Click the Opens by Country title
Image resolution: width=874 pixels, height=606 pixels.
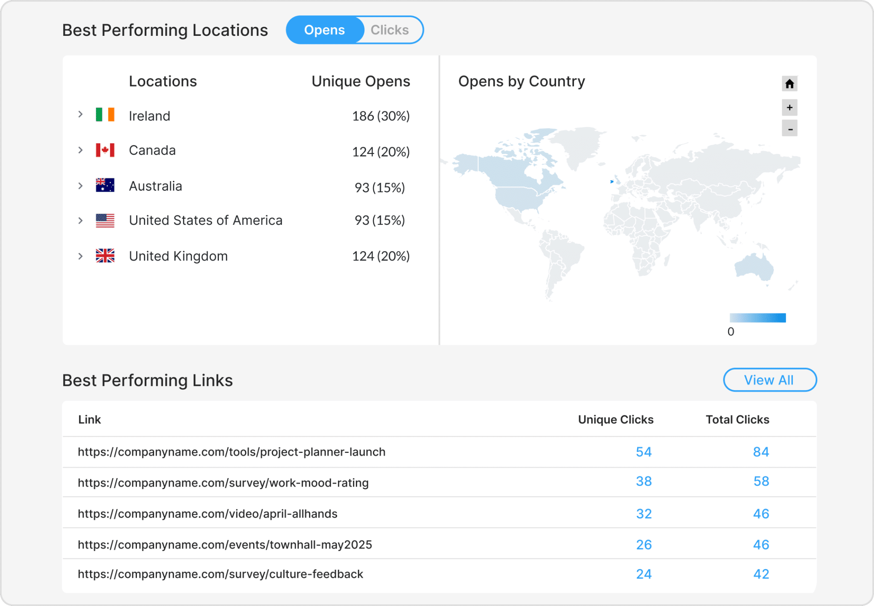(x=521, y=81)
